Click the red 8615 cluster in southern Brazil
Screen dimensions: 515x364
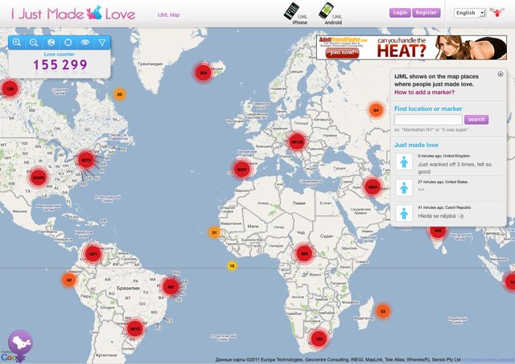(134, 329)
